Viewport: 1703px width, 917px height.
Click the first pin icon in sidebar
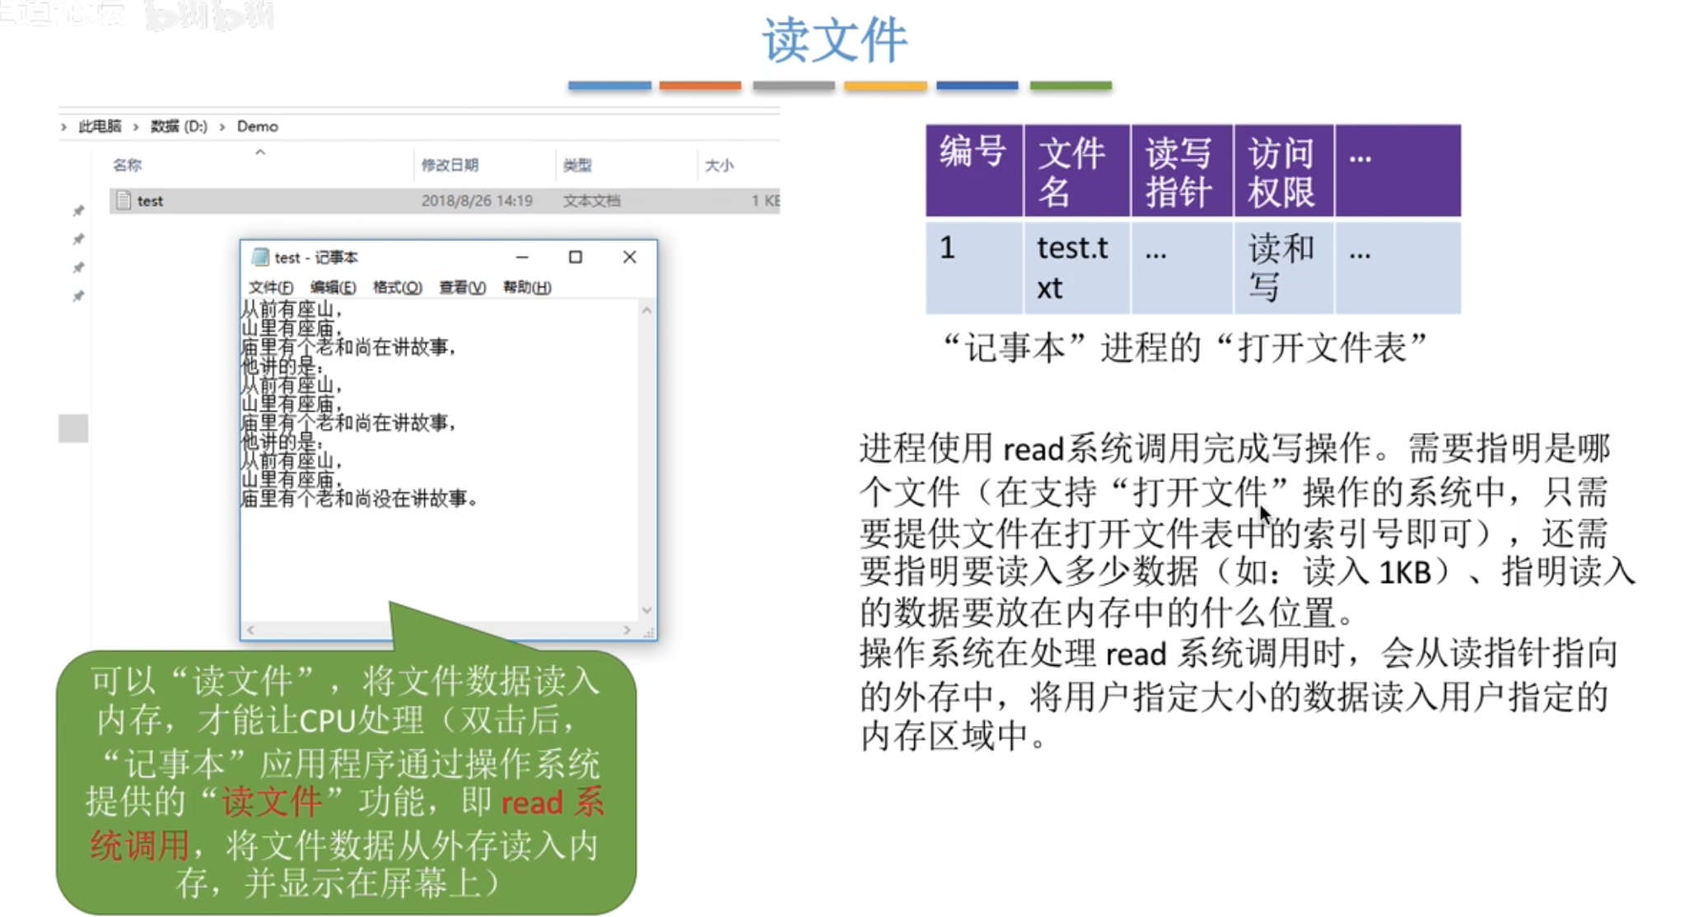pyautogui.click(x=78, y=211)
